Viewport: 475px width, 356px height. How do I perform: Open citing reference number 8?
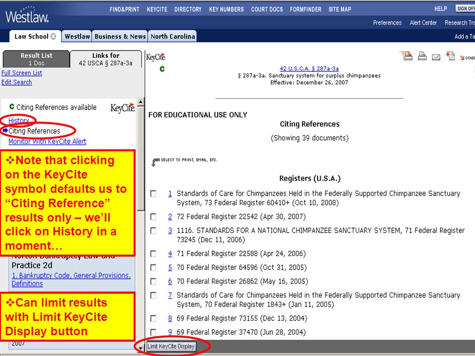170,318
